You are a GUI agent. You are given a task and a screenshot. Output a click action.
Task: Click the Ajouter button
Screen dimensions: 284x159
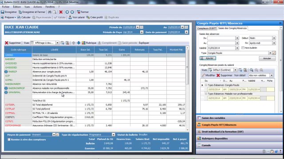coord(208,58)
